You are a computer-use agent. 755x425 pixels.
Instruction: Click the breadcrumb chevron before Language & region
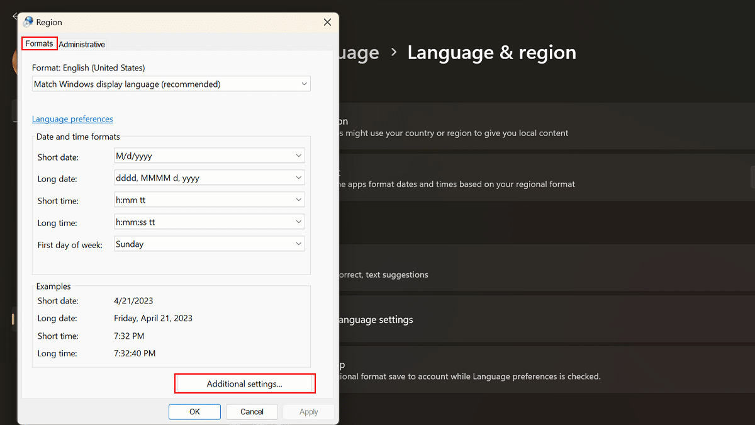(x=394, y=52)
